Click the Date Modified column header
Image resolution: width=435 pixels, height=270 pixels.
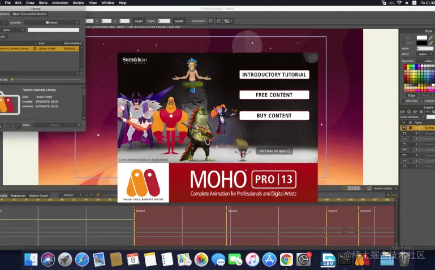click(x=72, y=43)
